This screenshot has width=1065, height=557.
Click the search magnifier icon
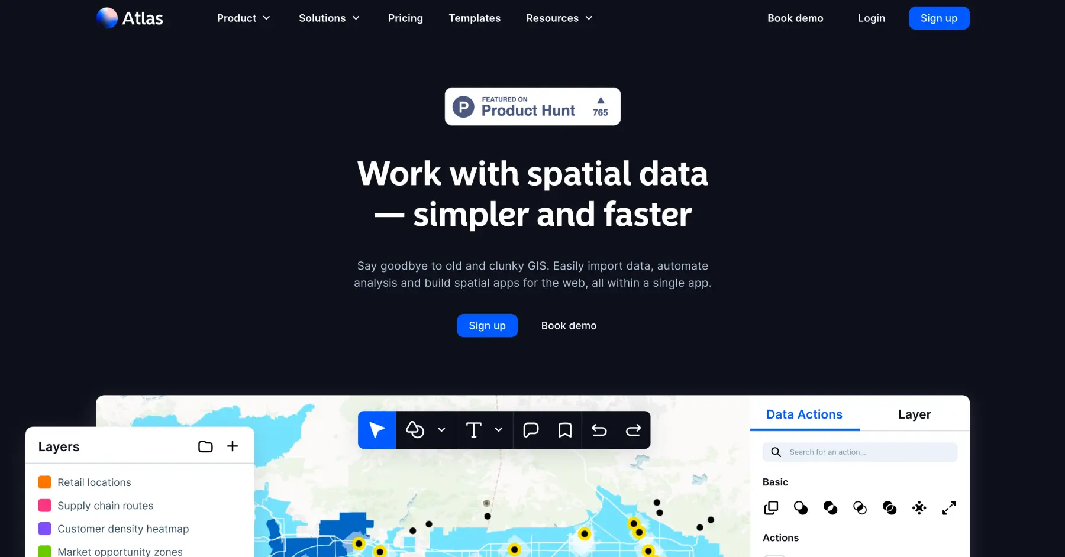coord(776,452)
